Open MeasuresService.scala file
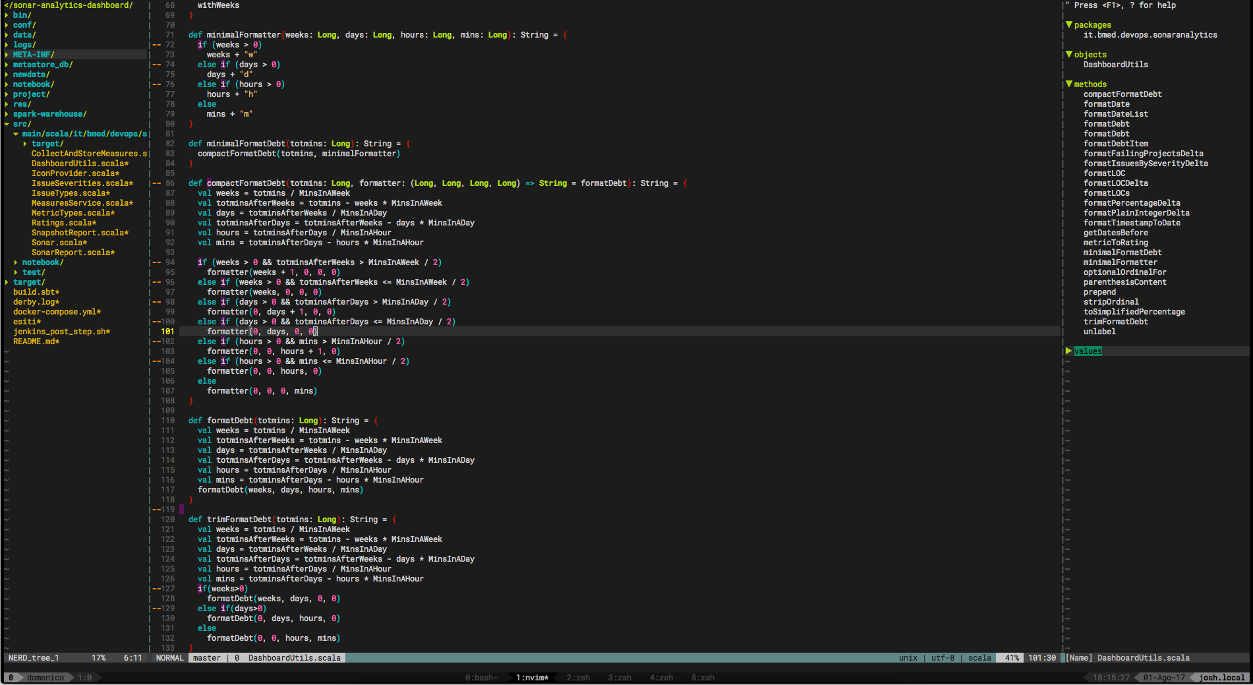This screenshot has width=1253, height=685. point(82,203)
